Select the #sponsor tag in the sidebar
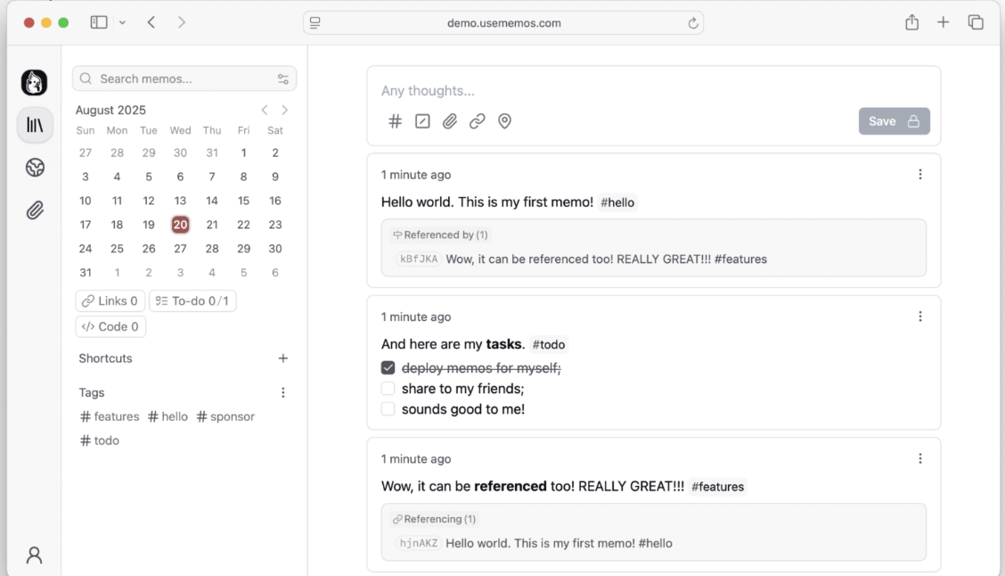 pos(226,416)
